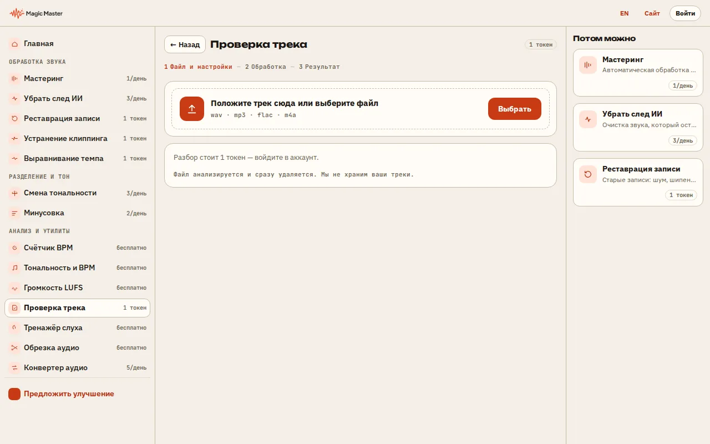
Task: Click the upload arrow icon
Action: [192, 109]
